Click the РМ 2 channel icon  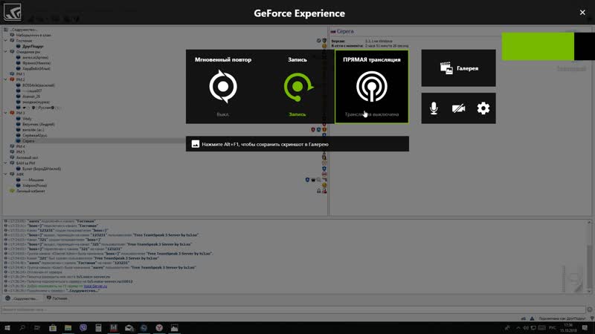click(12, 79)
